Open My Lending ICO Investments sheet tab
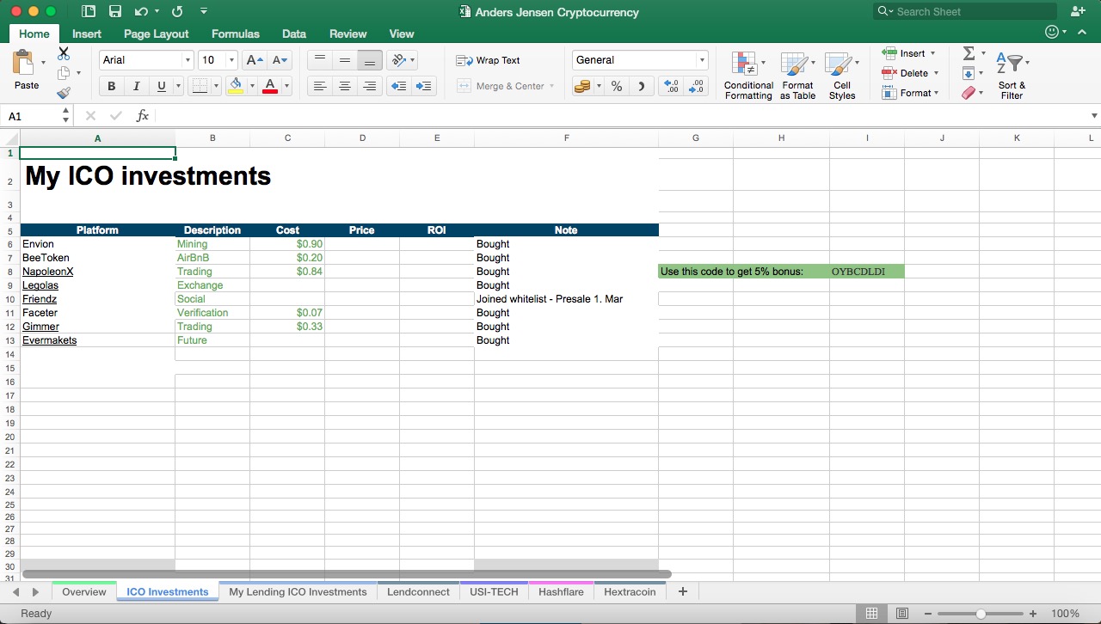Viewport: 1101px width, 624px height. click(x=298, y=592)
